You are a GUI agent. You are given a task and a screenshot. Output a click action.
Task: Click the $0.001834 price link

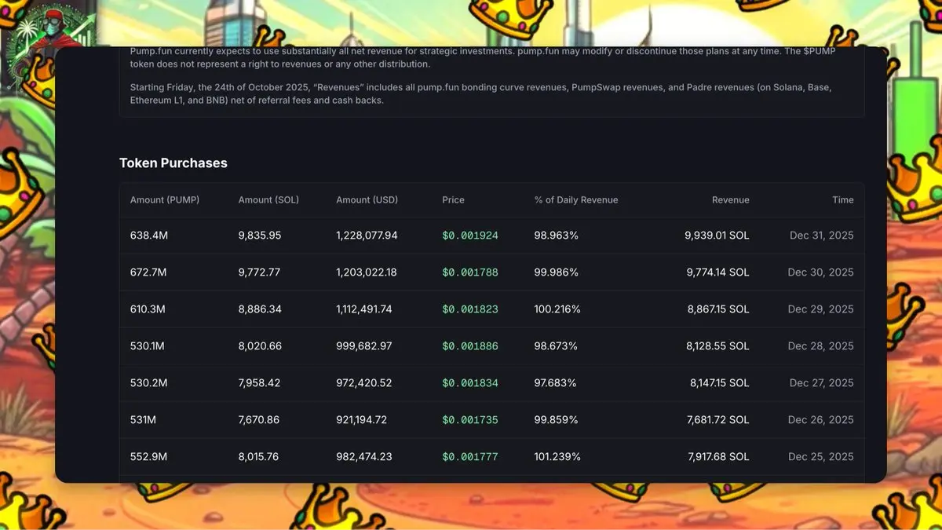pyautogui.click(x=470, y=383)
